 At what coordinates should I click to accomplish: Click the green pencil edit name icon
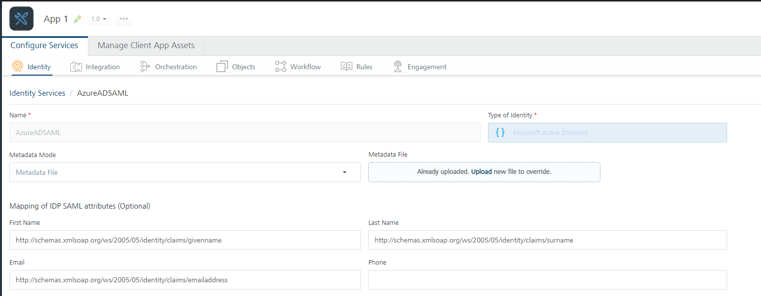coord(77,19)
